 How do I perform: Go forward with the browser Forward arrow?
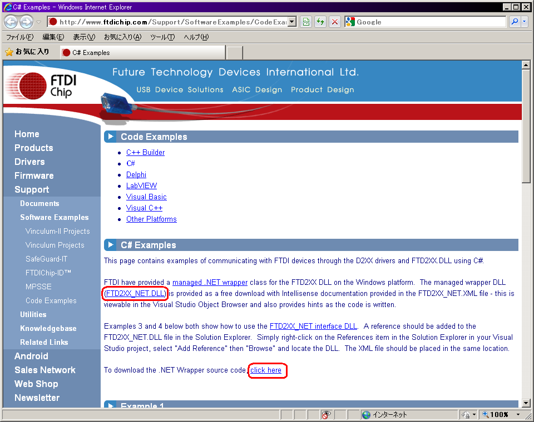[x=26, y=22]
